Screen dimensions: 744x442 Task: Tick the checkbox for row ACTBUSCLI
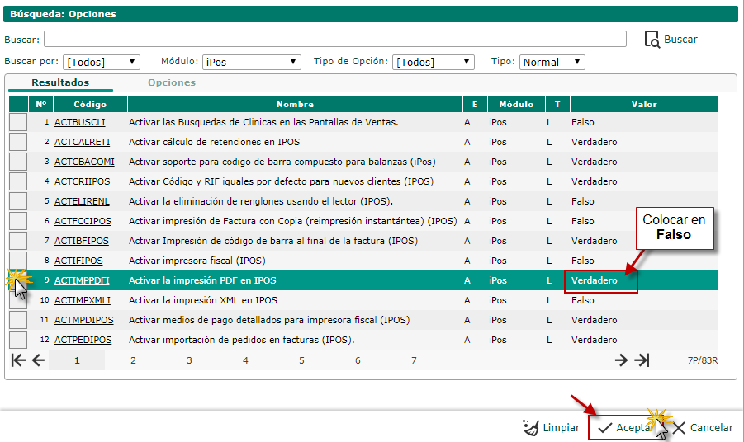18,122
